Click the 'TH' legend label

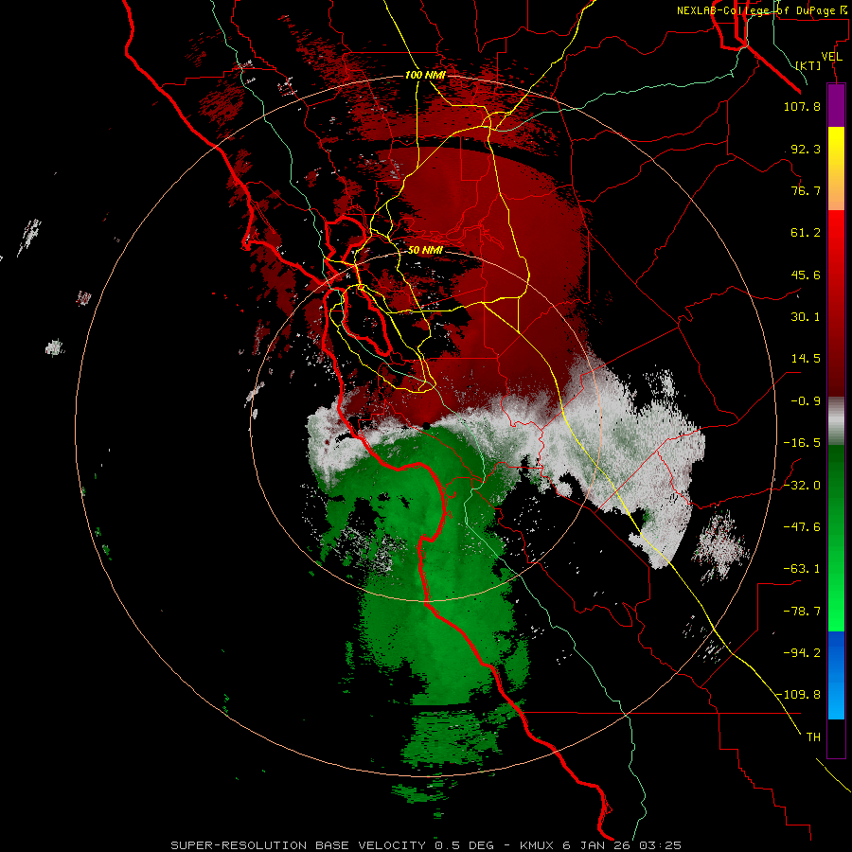813,737
